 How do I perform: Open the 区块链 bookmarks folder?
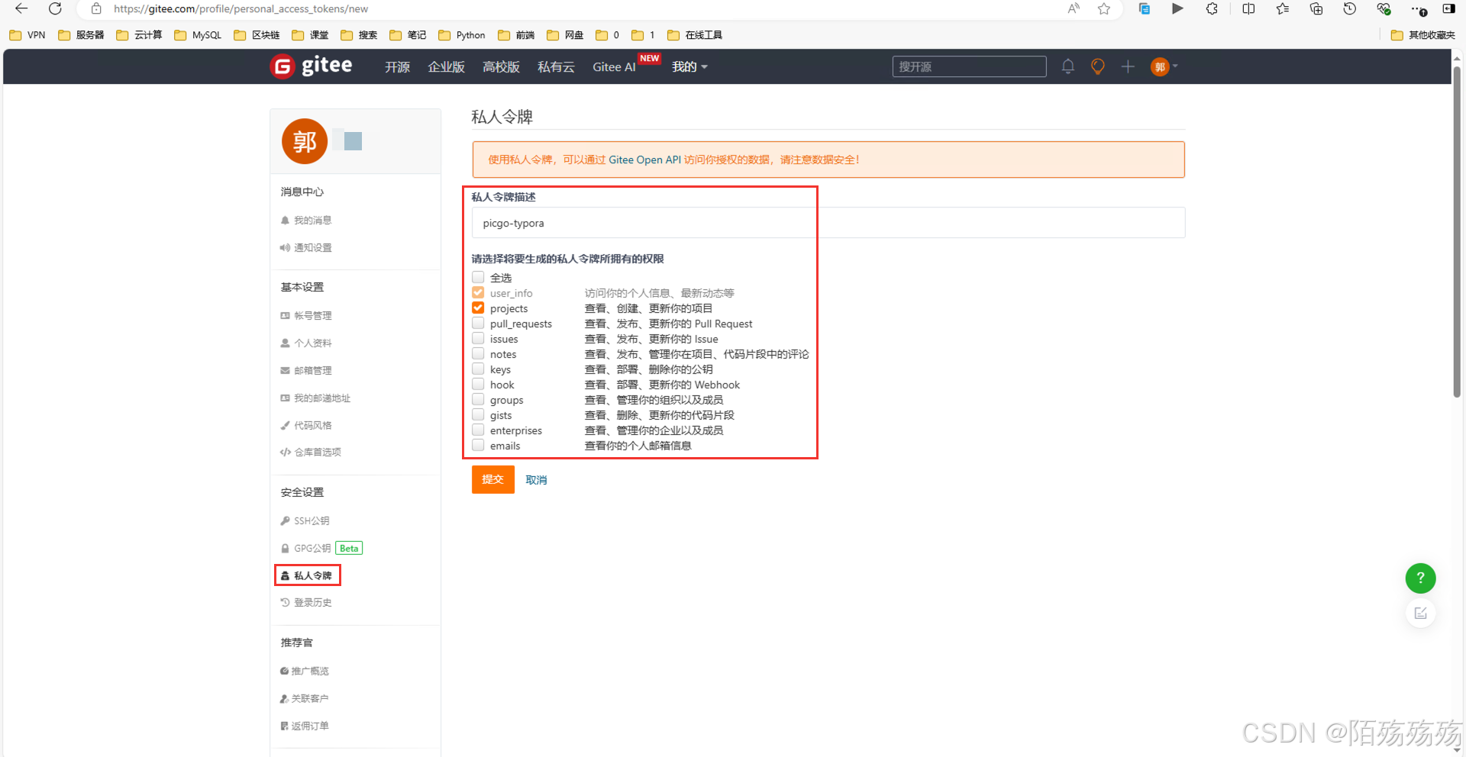[257, 35]
